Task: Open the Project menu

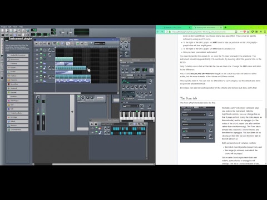Action: tap(4, 27)
